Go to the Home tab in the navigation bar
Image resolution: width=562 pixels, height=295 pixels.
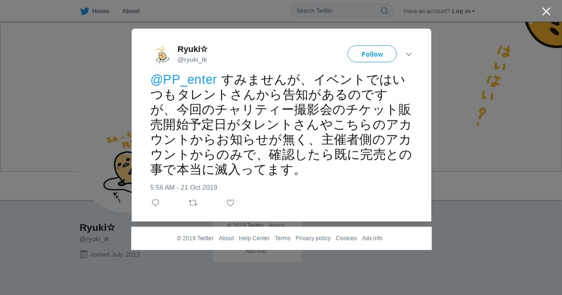click(100, 11)
